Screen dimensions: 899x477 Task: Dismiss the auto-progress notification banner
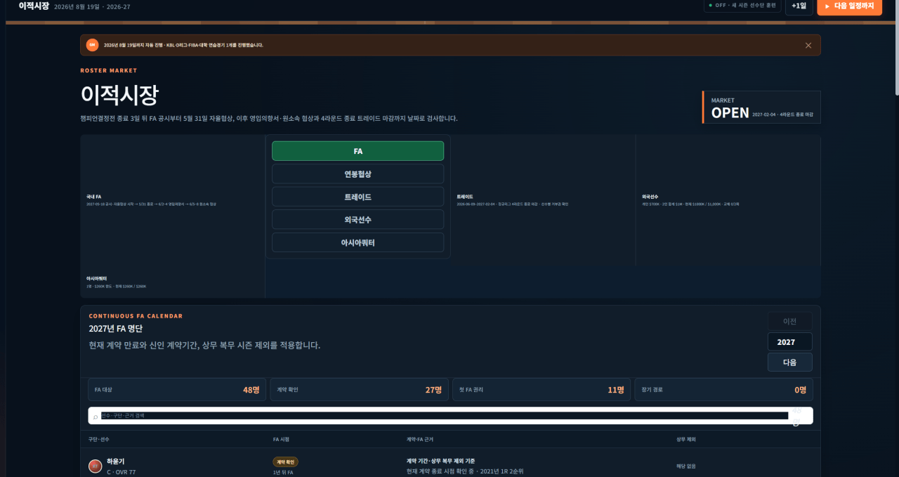(808, 45)
